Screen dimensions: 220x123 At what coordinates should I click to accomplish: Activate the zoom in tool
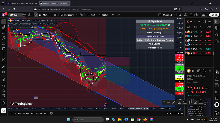coord(4,72)
